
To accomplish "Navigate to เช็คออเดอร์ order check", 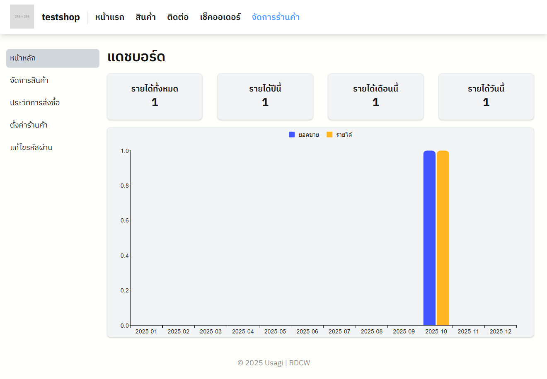I will (220, 17).
